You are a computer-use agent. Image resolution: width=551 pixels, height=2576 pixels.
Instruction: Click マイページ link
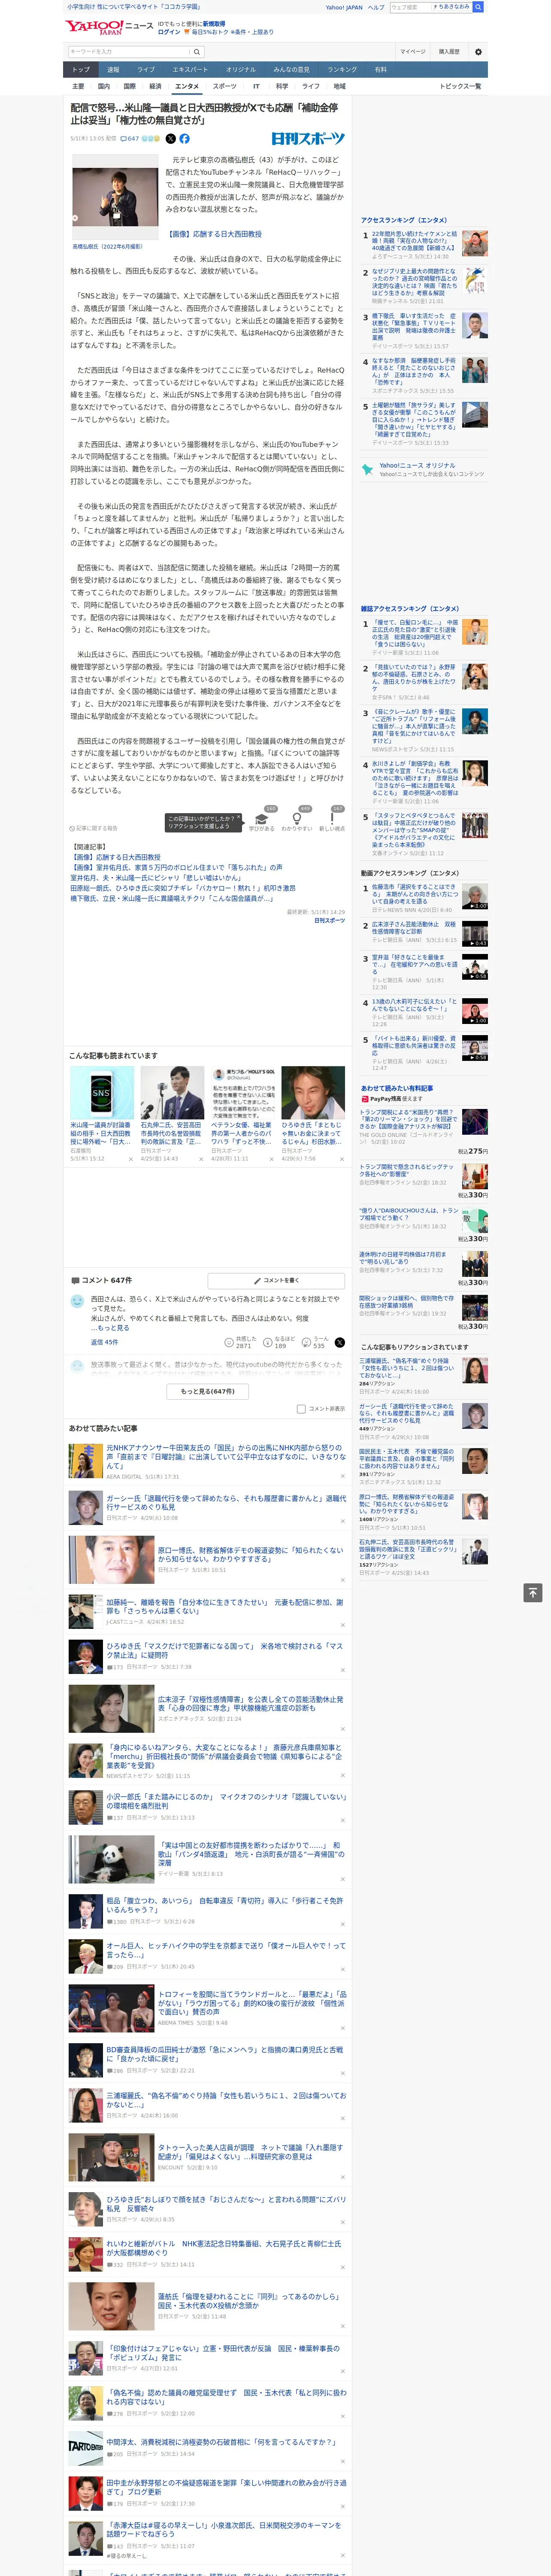pyautogui.click(x=412, y=51)
